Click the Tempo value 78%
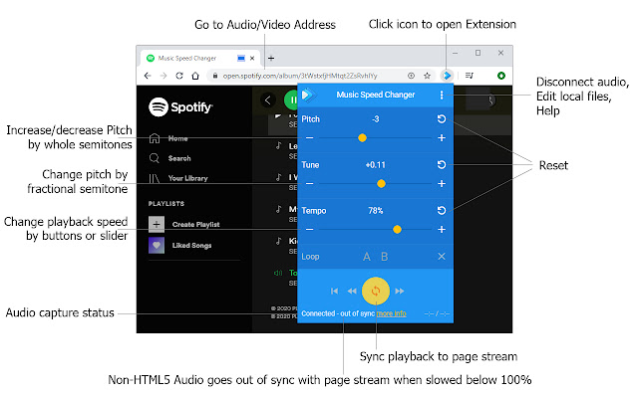This screenshot has height=398, width=638. click(x=376, y=211)
